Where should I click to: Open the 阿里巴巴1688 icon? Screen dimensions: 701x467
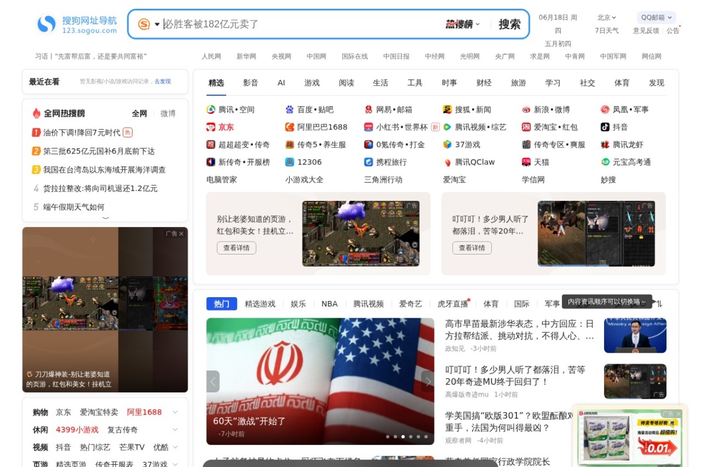coord(290,127)
